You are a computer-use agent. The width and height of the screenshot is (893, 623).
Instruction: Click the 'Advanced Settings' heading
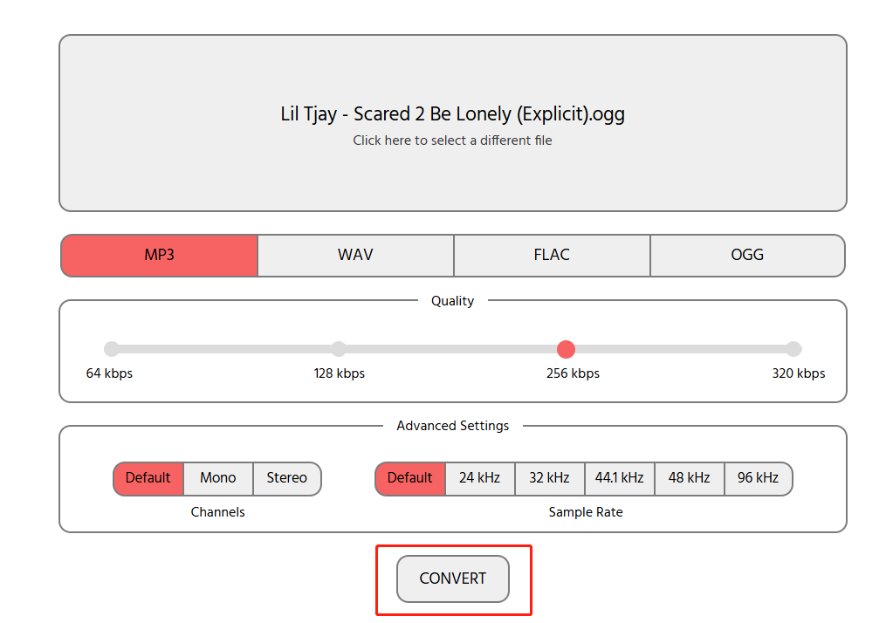click(x=453, y=426)
